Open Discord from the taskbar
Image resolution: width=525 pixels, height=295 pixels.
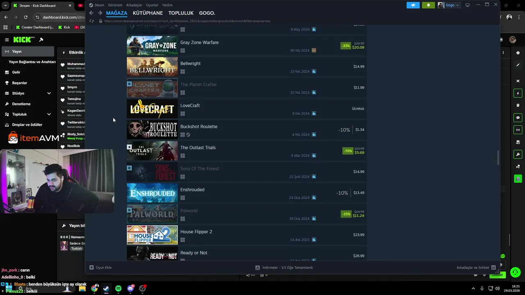coord(130,288)
